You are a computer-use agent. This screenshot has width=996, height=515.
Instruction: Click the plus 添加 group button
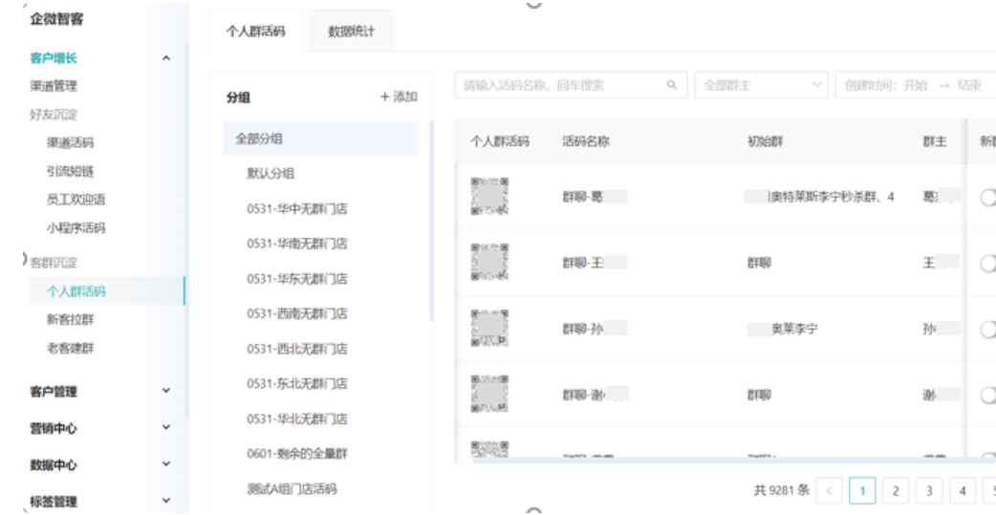click(x=399, y=97)
